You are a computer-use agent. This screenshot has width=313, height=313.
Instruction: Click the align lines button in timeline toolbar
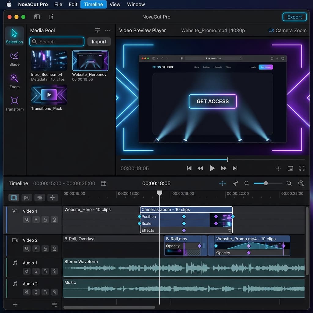pos(40,198)
